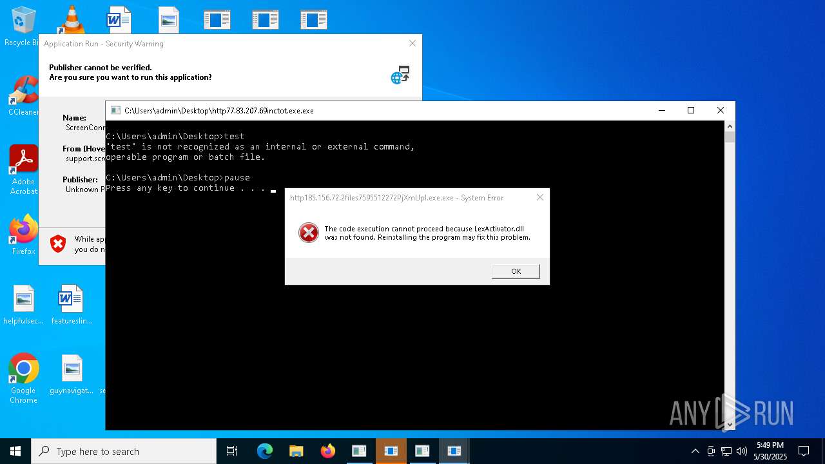Open CCleaner desktop shortcut

tap(24, 97)
